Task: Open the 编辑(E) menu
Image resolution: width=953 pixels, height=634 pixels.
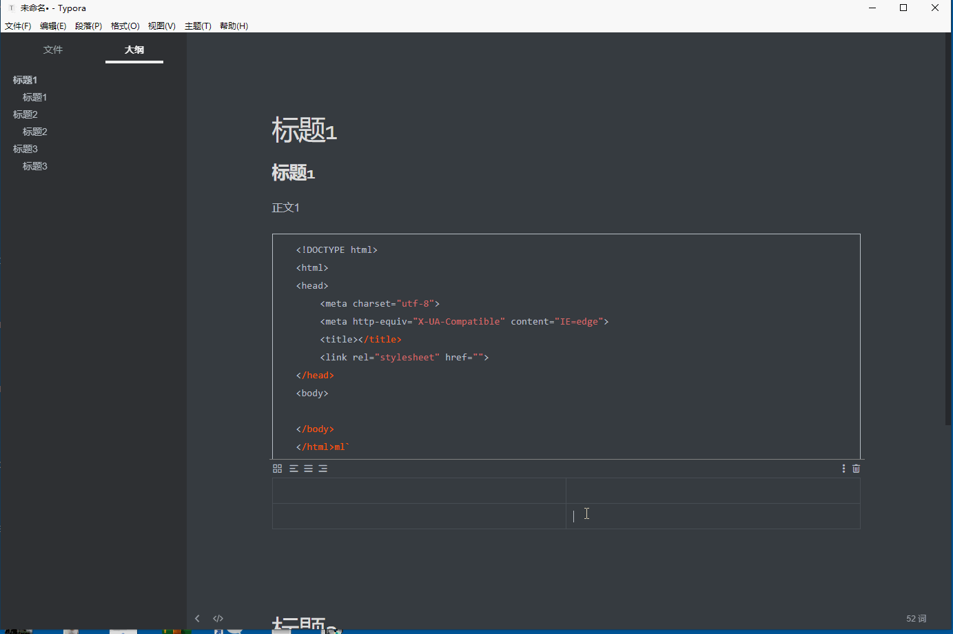Action: coord(53,26)
